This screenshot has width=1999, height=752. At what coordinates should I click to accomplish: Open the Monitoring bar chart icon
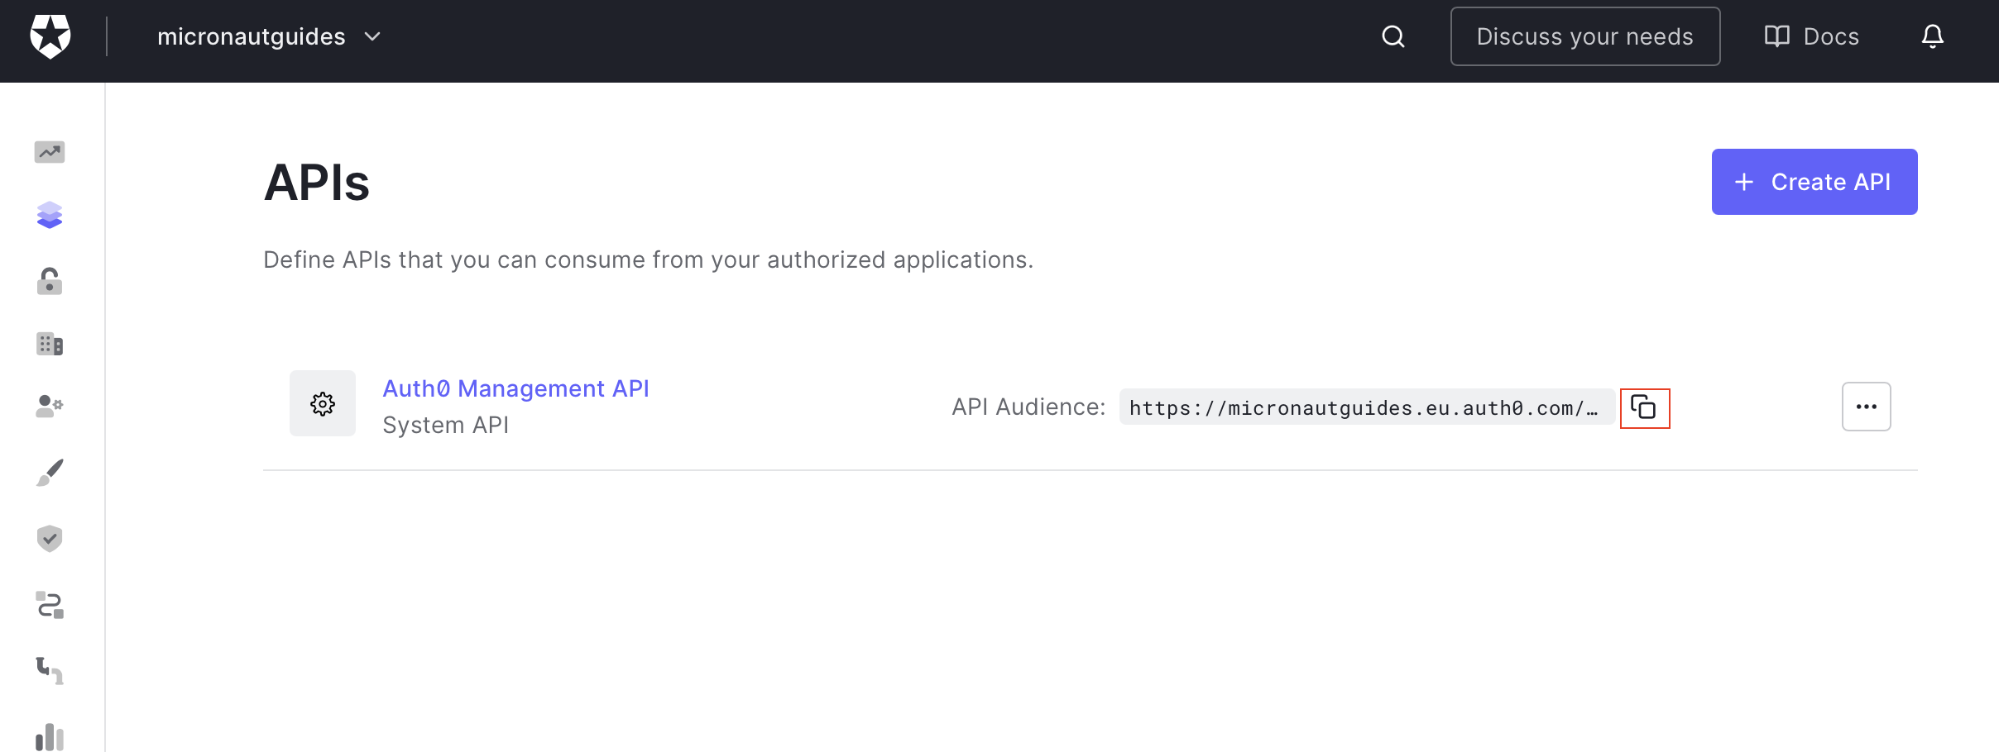tap(50, 737)
